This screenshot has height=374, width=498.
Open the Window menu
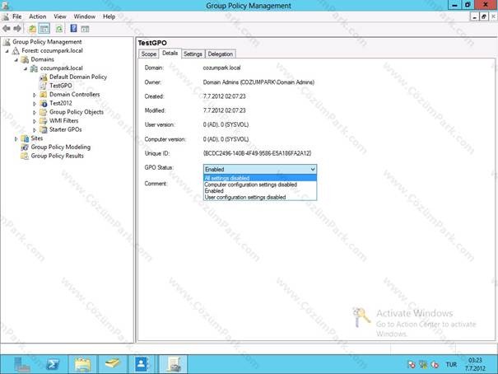pyautogui.click(x=85, y=16)
